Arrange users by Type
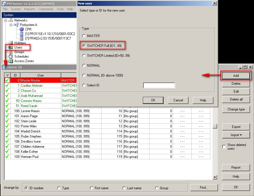 [59, 188]
